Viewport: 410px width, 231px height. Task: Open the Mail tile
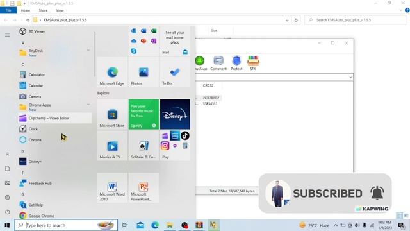point(175,41)
